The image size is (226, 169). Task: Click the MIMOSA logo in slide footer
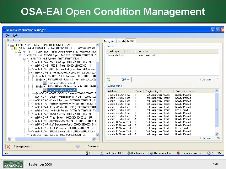tap(13, 165)
